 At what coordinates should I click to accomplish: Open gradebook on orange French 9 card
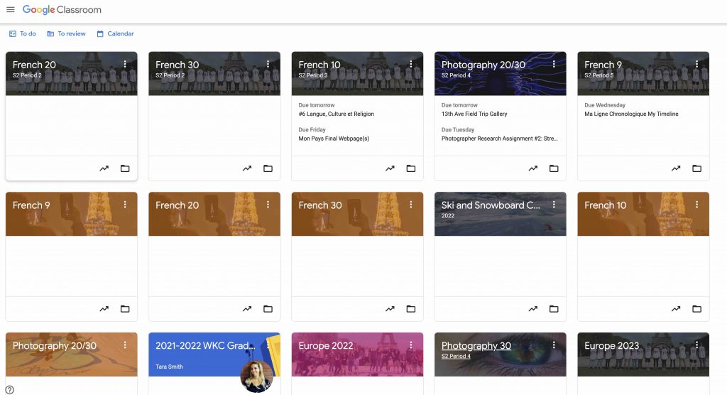[104, 308]
